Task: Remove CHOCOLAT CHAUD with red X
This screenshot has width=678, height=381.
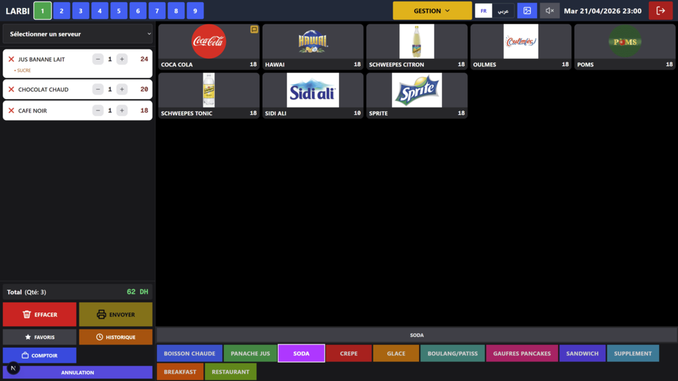Action: 12,89
